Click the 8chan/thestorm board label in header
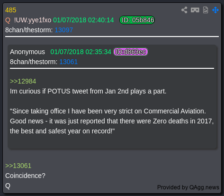The image size is (224, 196). 29,30
